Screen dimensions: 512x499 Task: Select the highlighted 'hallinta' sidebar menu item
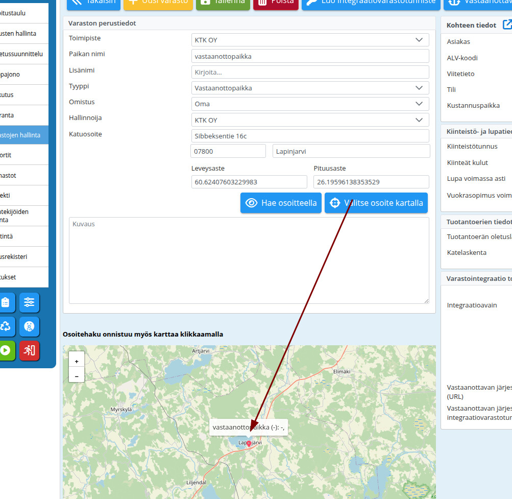(x=23, y=135)
